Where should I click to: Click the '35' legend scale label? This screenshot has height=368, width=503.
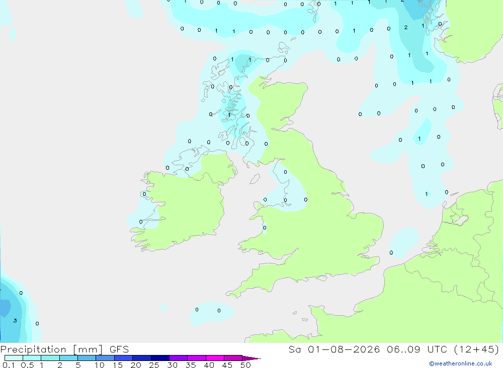point(191,365)
